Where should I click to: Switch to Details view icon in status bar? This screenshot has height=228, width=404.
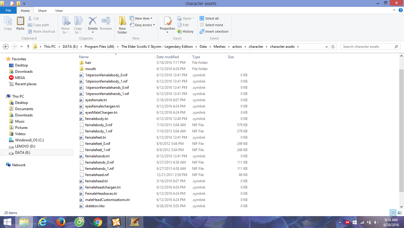tap(393, 213)
